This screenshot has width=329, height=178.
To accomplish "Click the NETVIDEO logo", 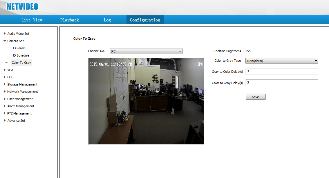I will pos(22,6).
